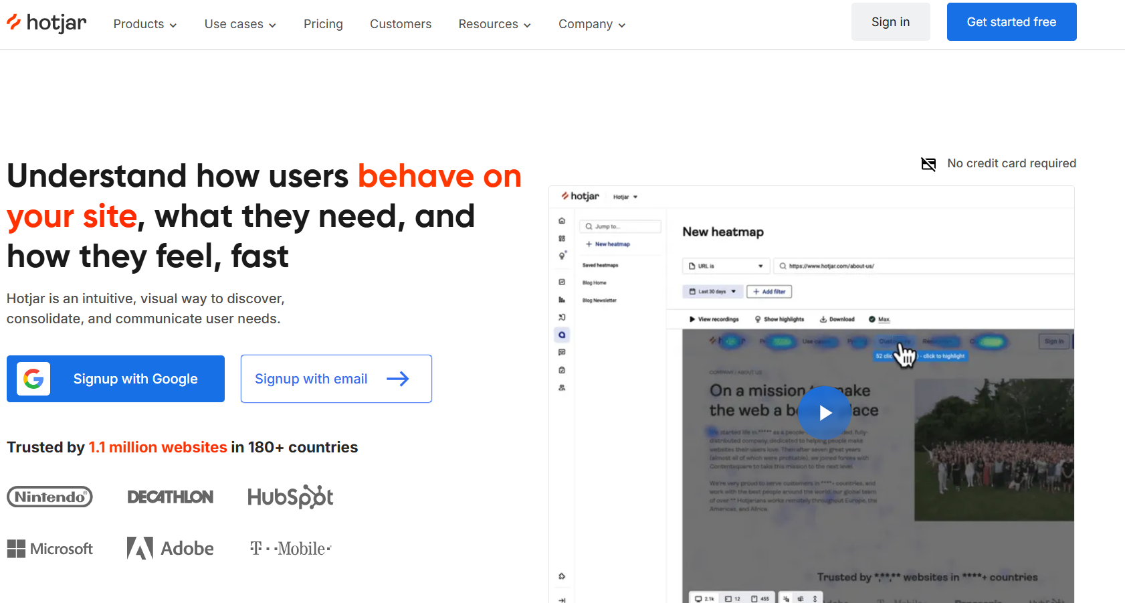
Task: Choose Signup with email
Action: point(336,379)
